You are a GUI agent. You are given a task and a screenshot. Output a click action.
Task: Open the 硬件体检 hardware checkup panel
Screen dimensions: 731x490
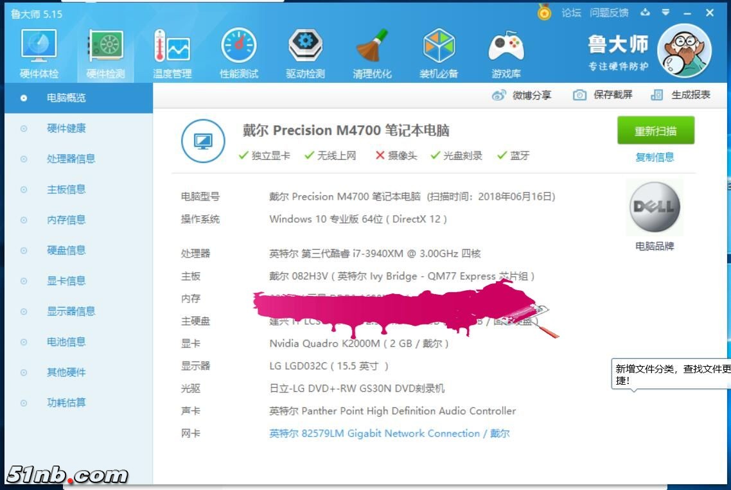point(39,51)
